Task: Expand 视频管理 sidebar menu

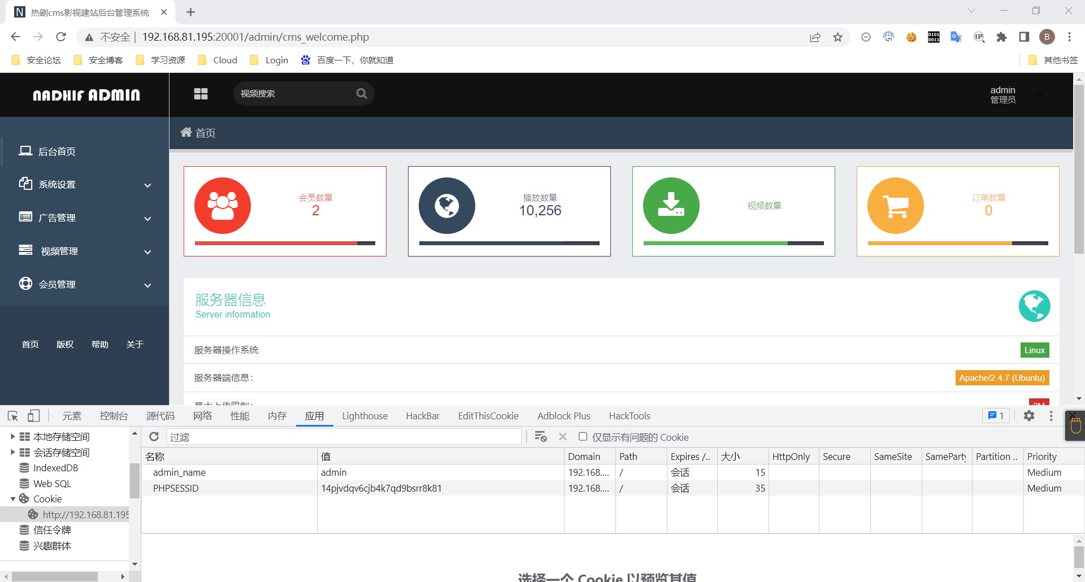Action: point(85,251)
